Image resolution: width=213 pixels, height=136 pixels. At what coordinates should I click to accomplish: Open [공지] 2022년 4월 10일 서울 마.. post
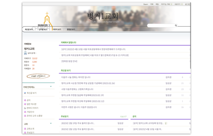[x=148, y=129]
